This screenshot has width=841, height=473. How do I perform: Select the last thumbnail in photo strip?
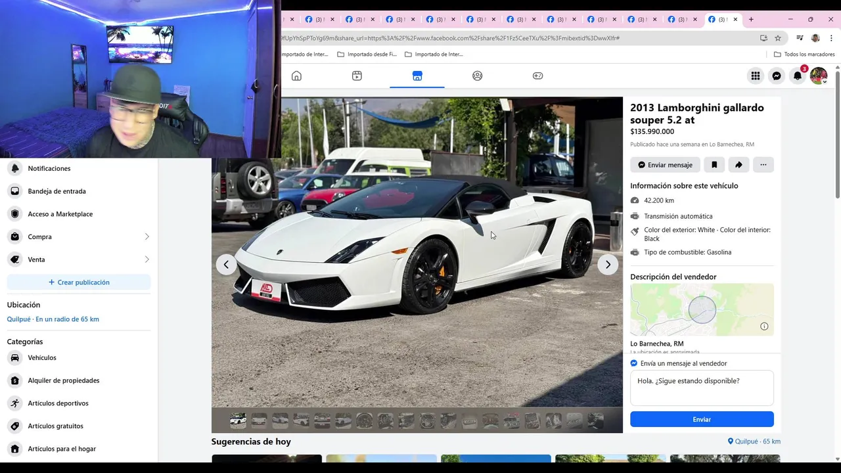(595, 420)
